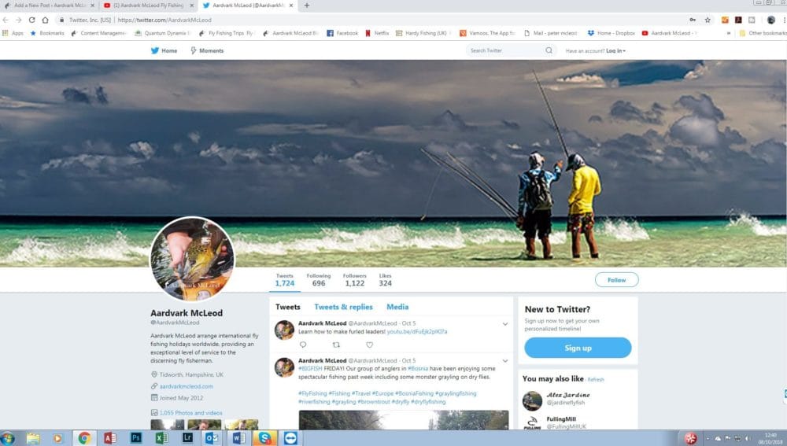Open the Apps bookmark shortcut
Viewport: 787px width, 446px height.
(13, 33)
